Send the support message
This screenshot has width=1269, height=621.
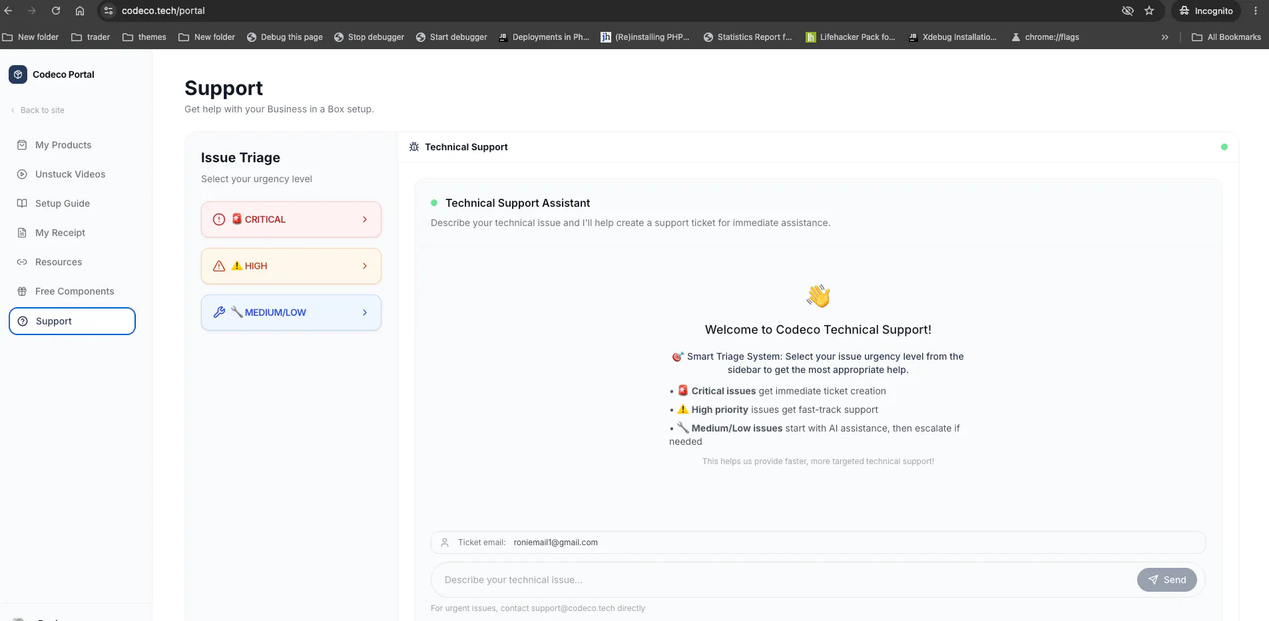click(x=1166, y=580)
